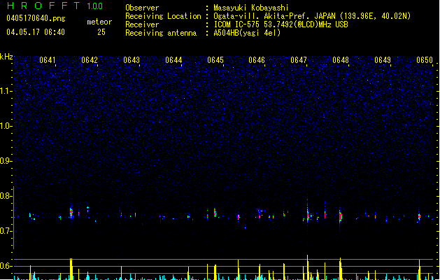Viewport: 440px width, 280px height.
Task: Click the meteor echo before 0650
Action: pos(419,216)
